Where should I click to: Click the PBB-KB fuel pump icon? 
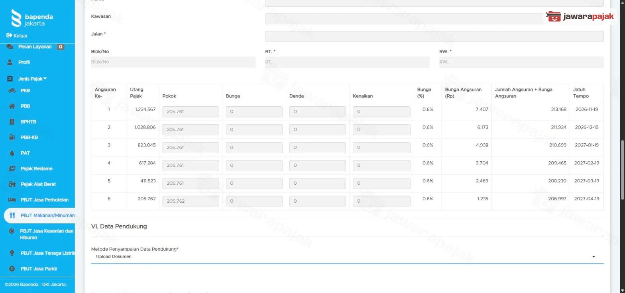tap(12, 137)
